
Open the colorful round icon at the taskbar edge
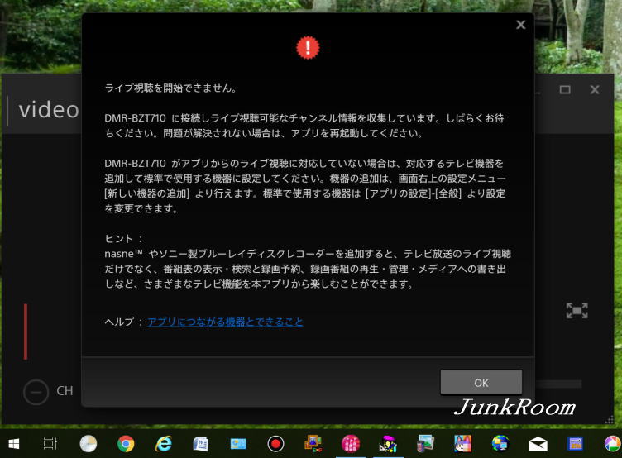(x=612, y=444)
